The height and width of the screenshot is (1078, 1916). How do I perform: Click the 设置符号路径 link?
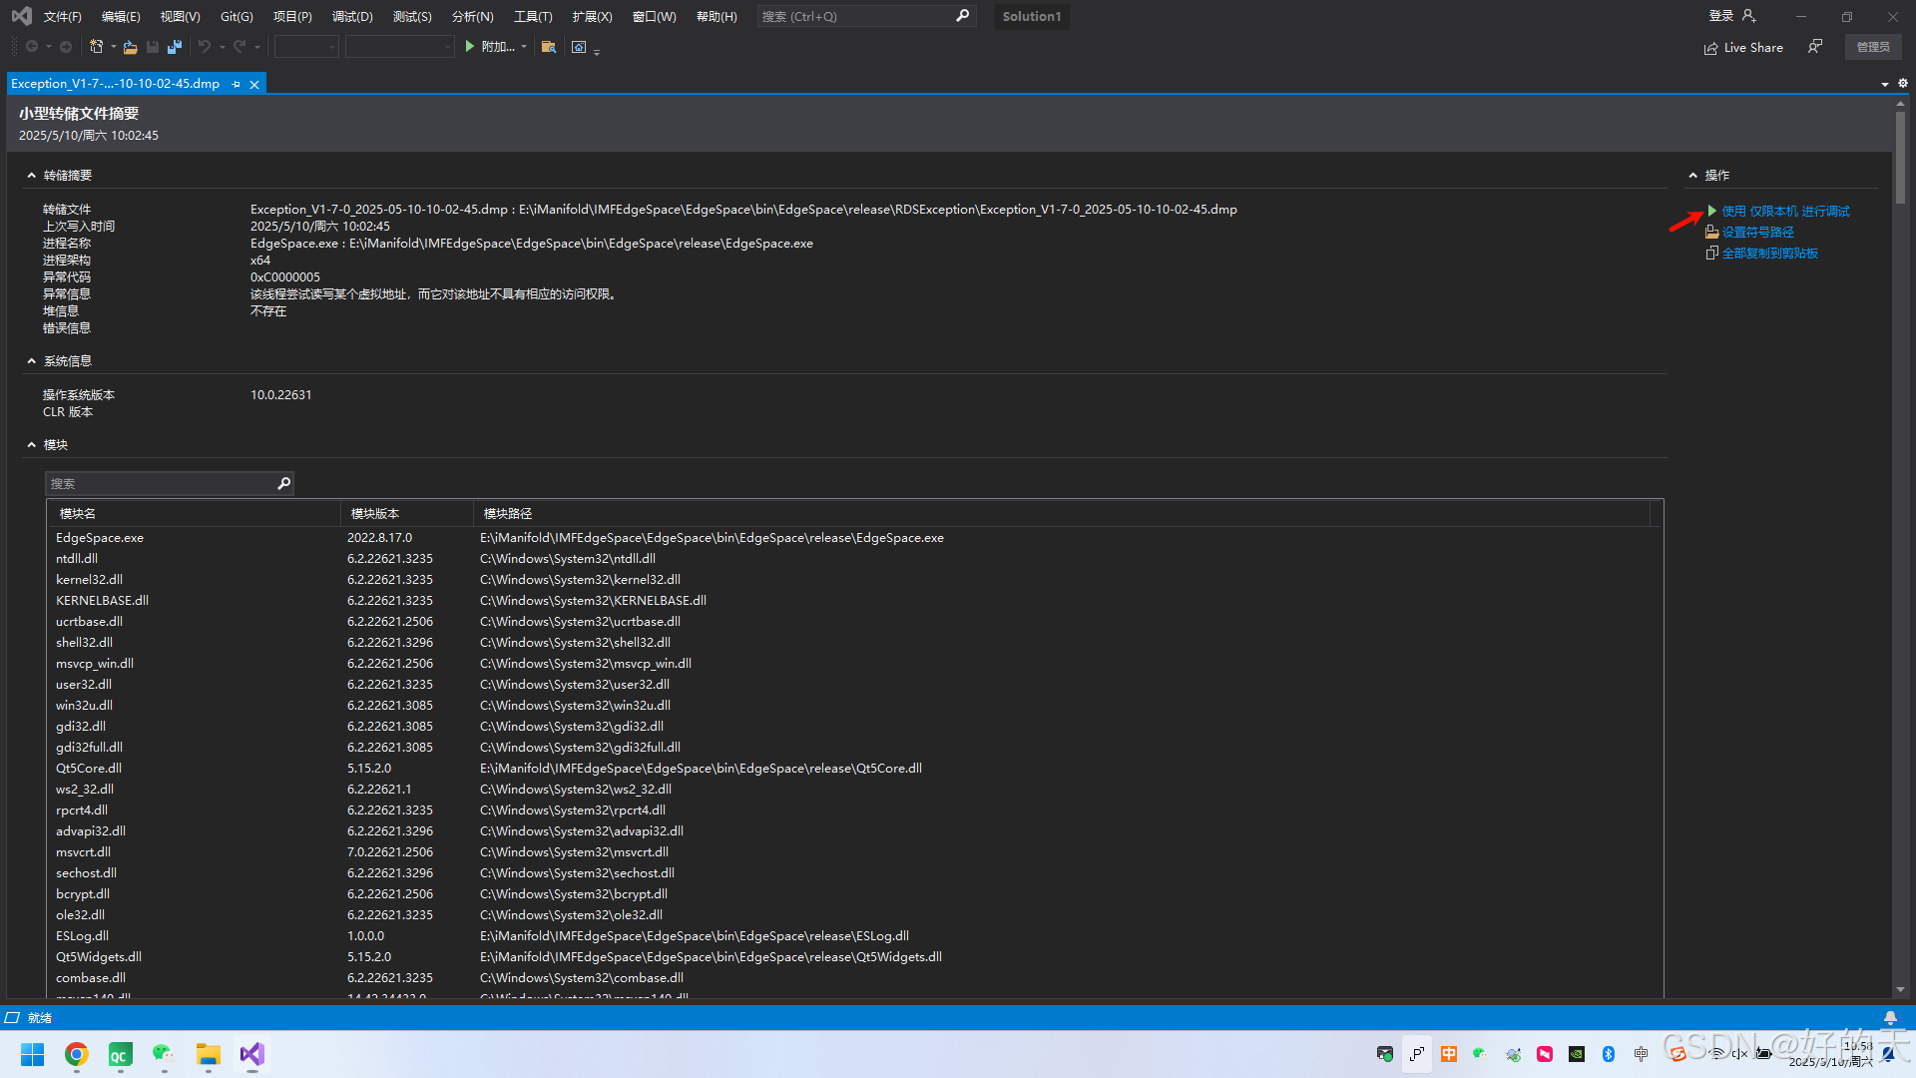click(1757, 233)
